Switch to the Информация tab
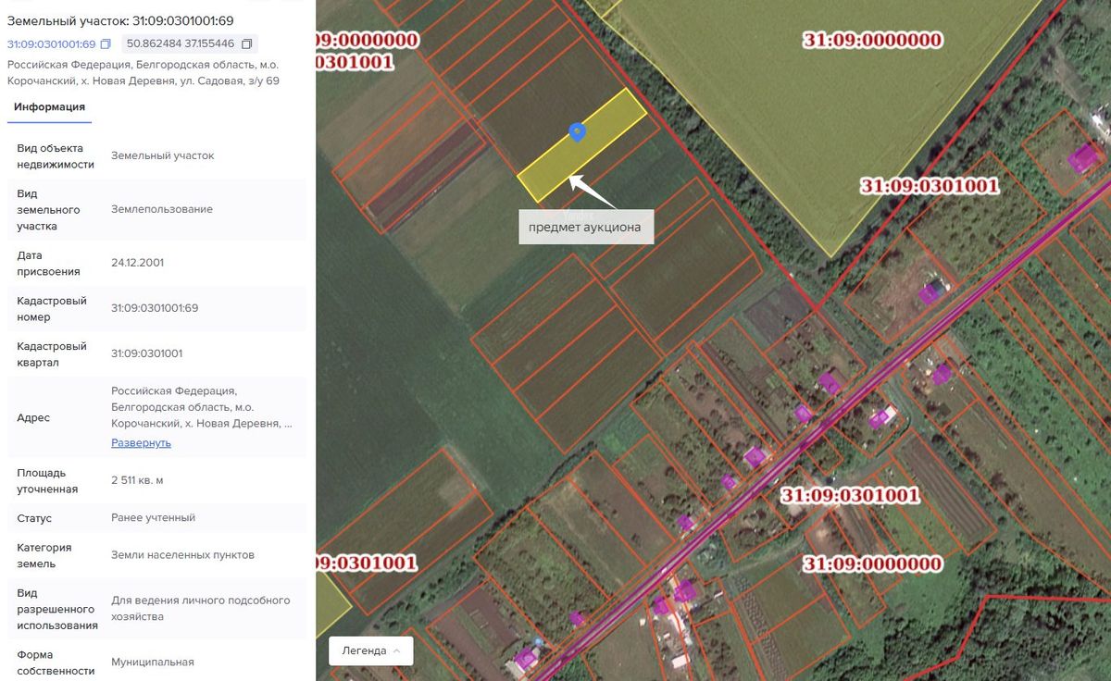This screenshot has width=1111, height=681. pos(49,106)
